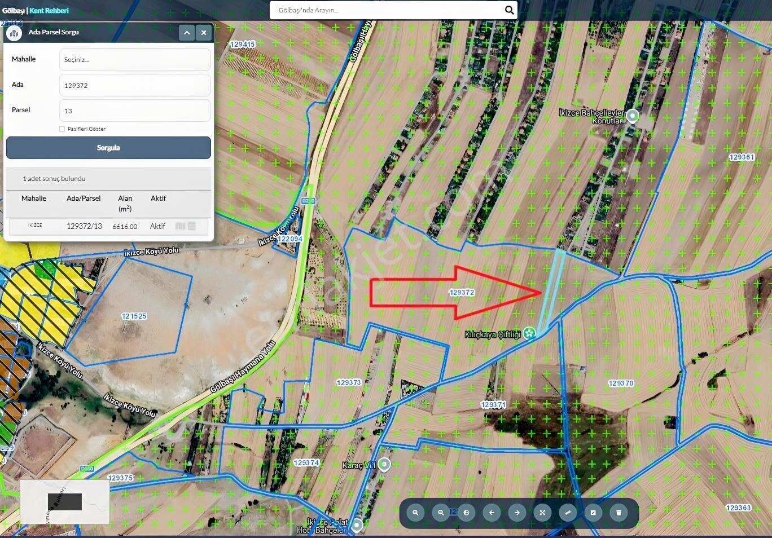Click the parcel block label 129372 on the map
The height and width of the screenshot is (538, 772).
tap(462, 293)
